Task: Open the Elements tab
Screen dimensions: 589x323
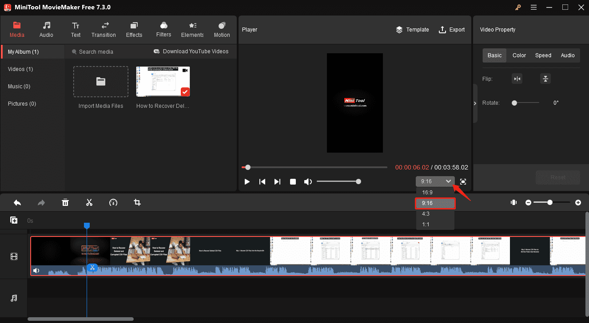Action: (192, 30)
